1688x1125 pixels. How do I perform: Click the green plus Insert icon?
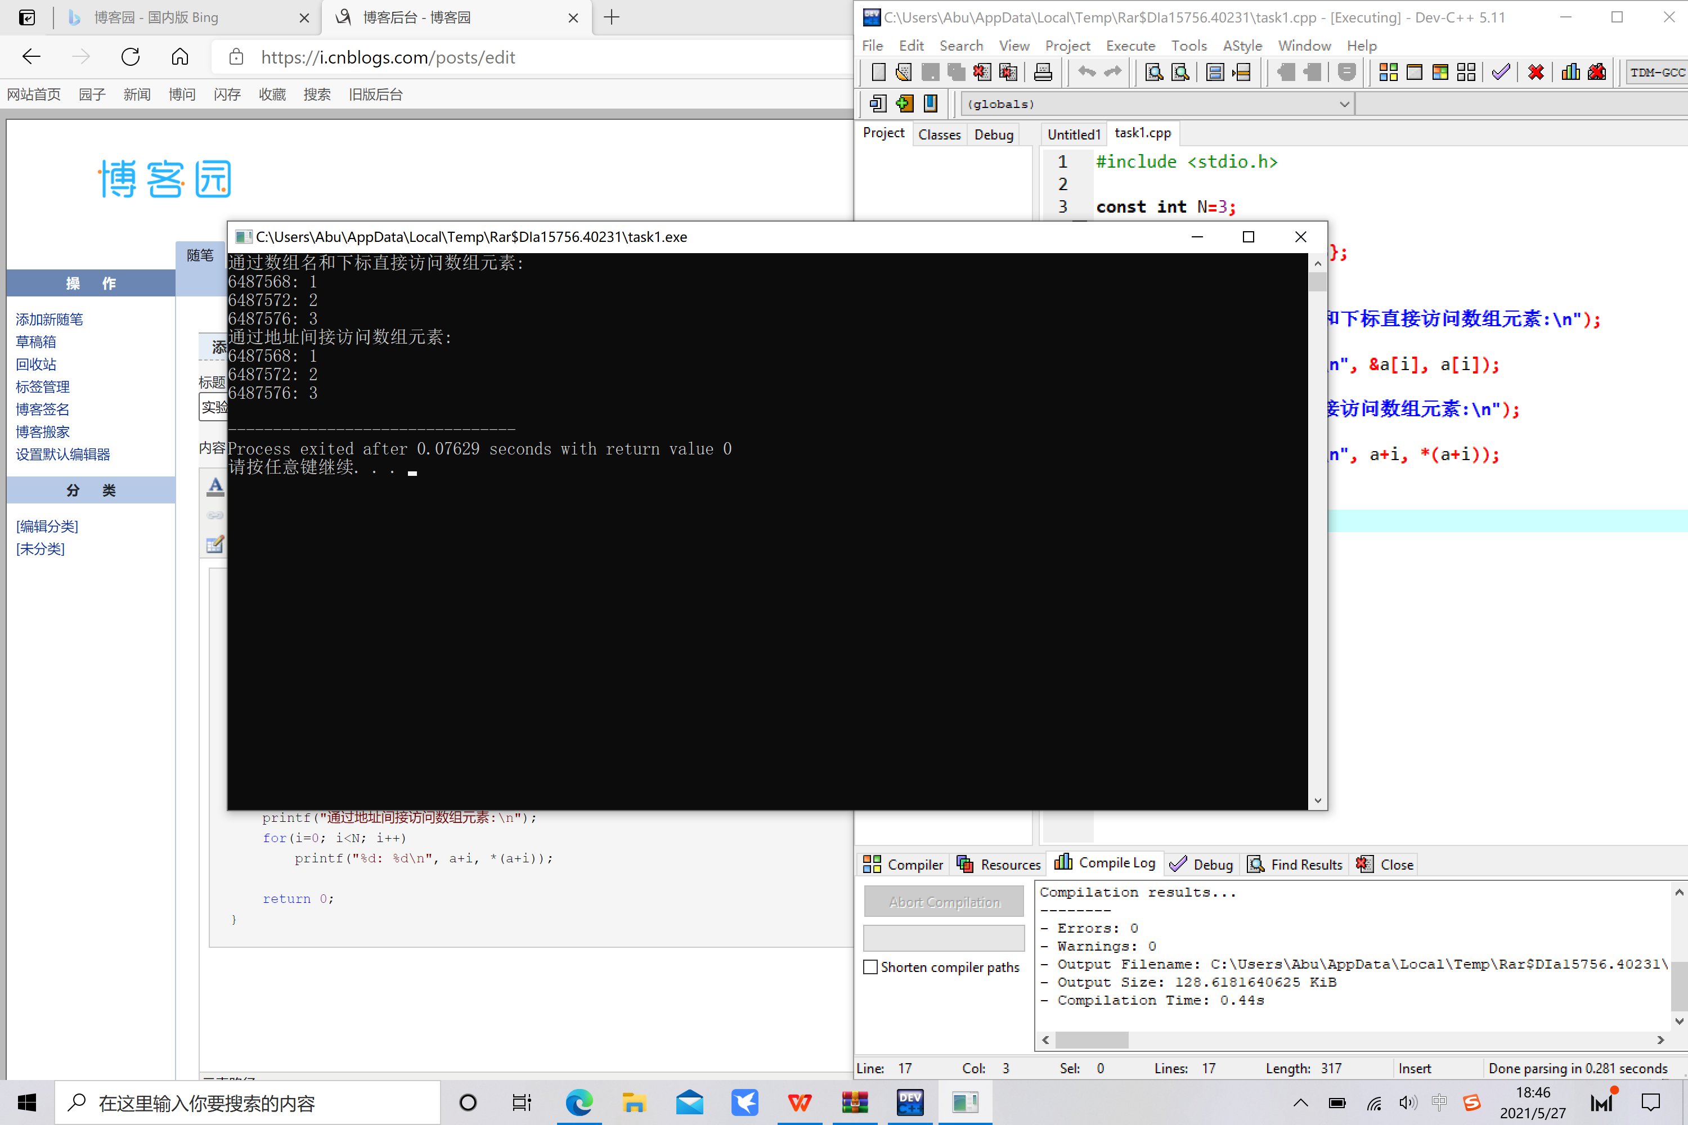click(x=904, y=104)
